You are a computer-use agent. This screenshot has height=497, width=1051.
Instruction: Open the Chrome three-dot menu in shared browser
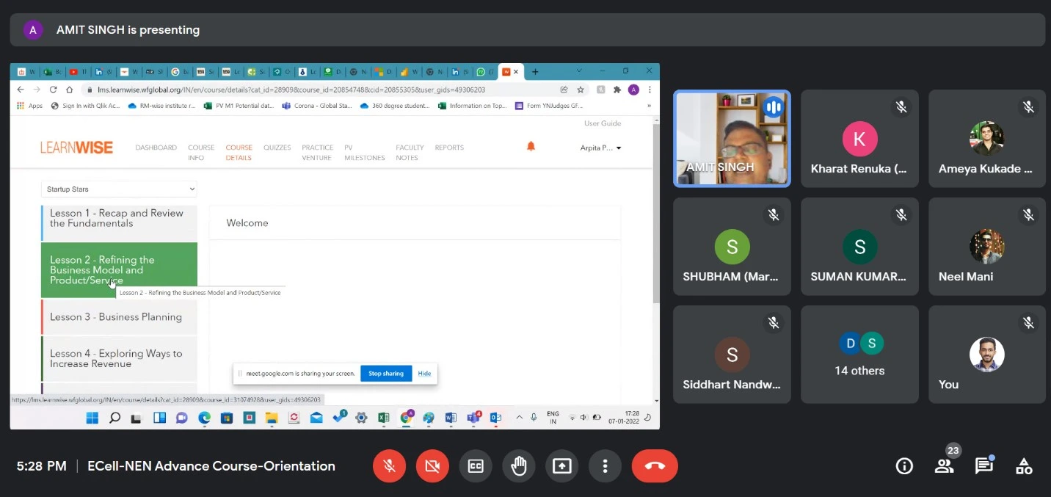click(649, 90)
